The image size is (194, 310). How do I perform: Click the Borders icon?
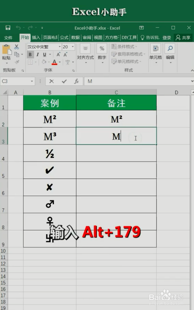point(30,62)
